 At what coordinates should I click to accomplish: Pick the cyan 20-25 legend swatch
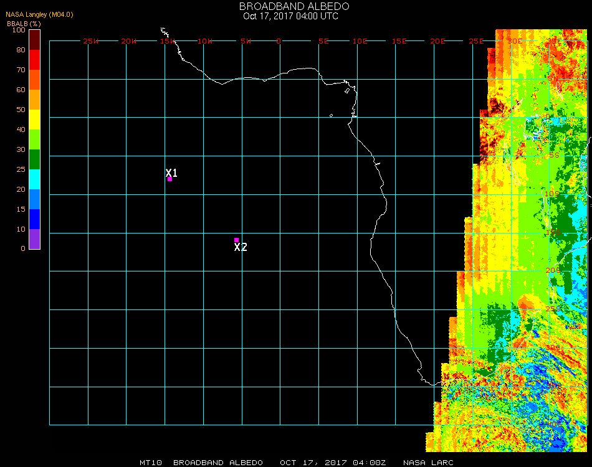(35, 179)
